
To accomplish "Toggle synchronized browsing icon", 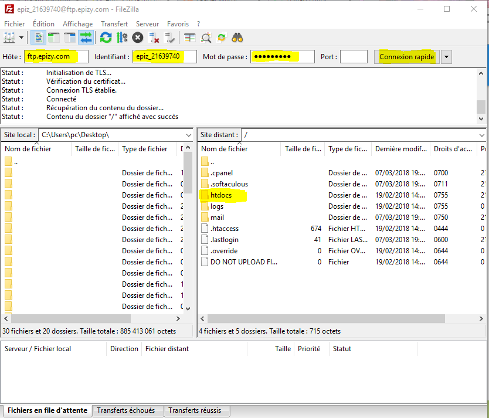I will (x=222, y=38).
